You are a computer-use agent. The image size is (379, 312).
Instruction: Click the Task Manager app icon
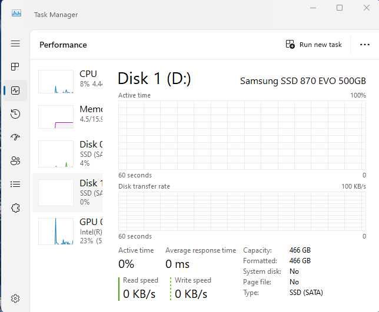(16, 13)
